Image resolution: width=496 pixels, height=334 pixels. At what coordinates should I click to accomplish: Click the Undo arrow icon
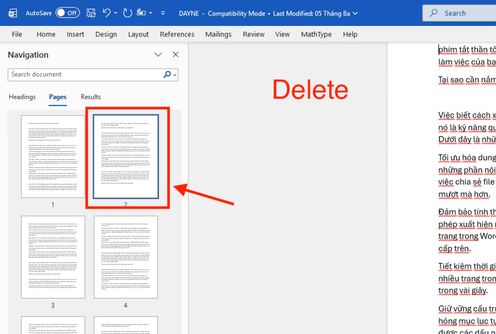(x=107, y=13)
